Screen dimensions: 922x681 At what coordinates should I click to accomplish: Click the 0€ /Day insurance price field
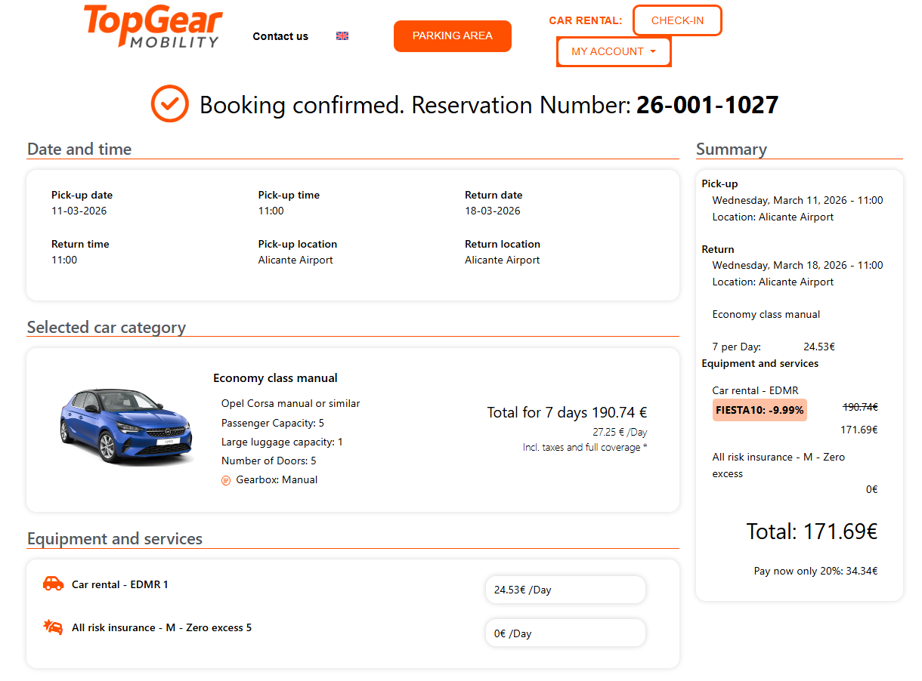565,633
